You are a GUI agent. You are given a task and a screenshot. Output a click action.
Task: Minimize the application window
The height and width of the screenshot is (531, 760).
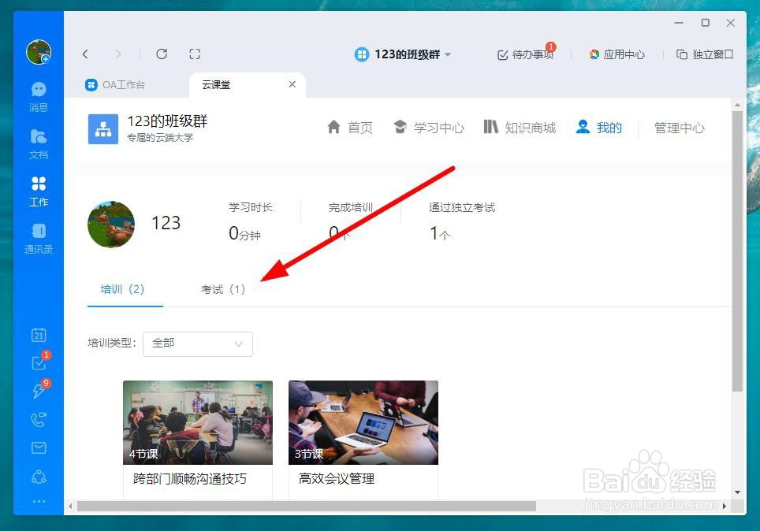tap(679, 23)
